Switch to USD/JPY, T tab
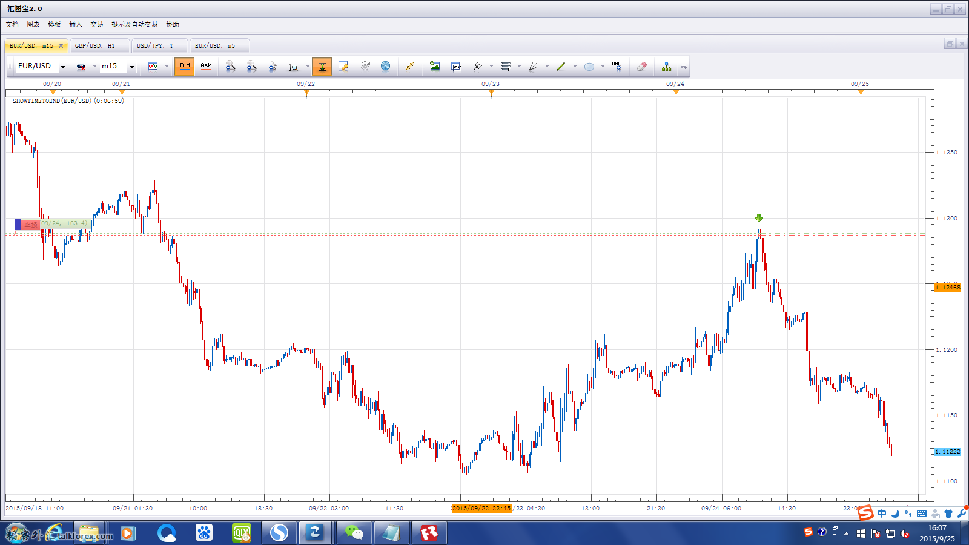The height and width of the screenshot is (545, 969). click(159, 45)
